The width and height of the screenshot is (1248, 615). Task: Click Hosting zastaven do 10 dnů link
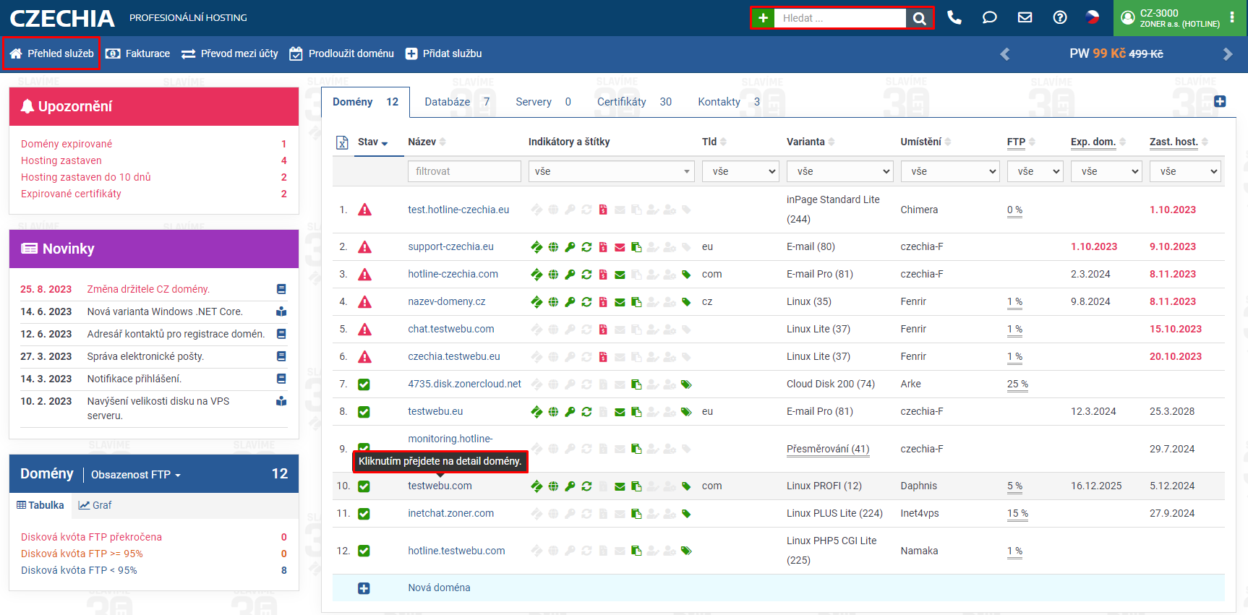click(x=86, y=177)
